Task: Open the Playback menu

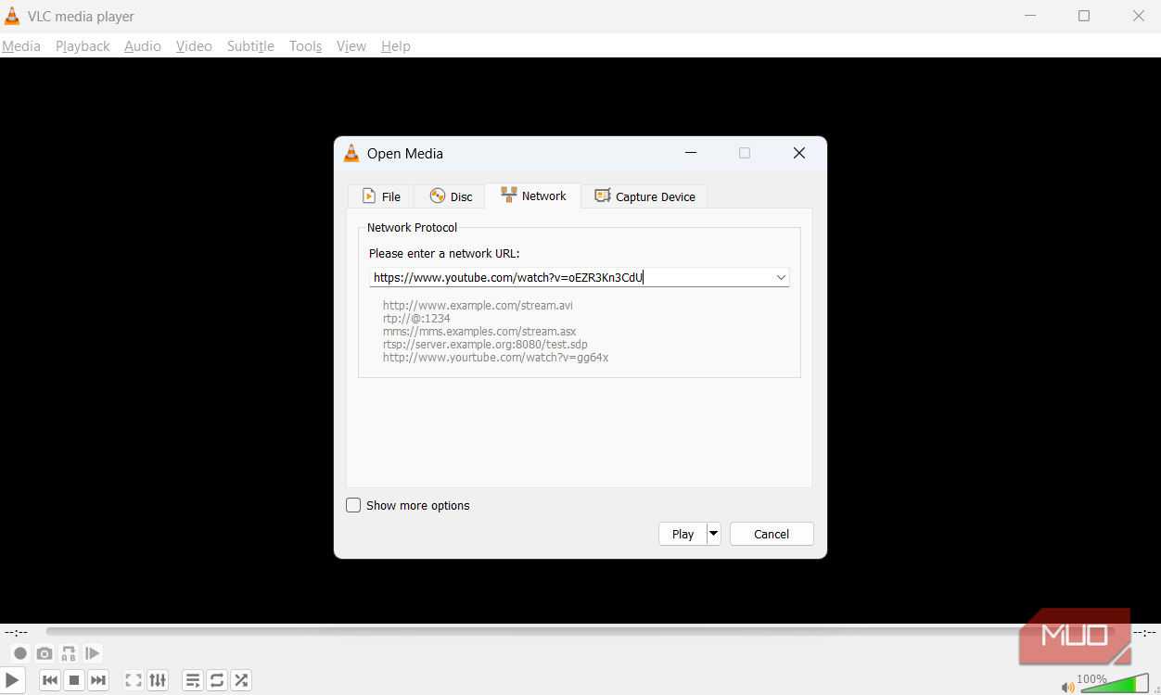Action: (x=83, y=46)
